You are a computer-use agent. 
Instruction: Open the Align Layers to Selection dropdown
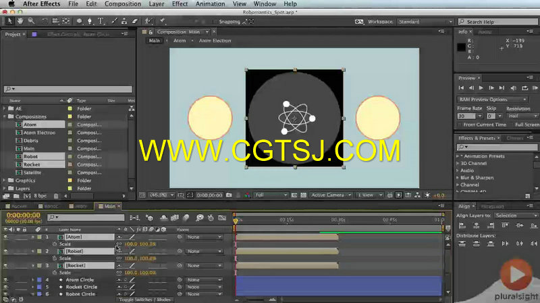click(x=516, y=215)
